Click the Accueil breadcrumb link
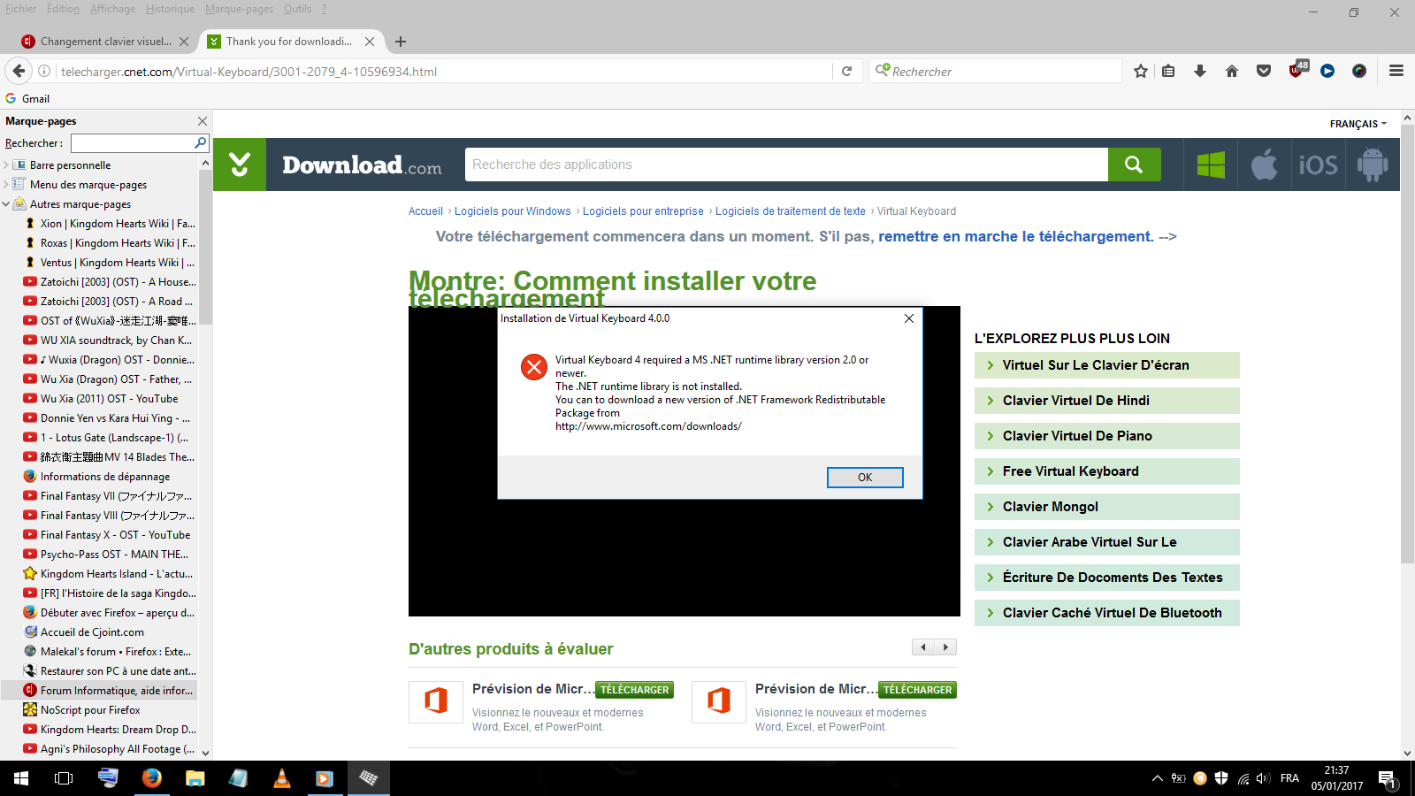Screen dimensions: 1415x796 point(425,211)
